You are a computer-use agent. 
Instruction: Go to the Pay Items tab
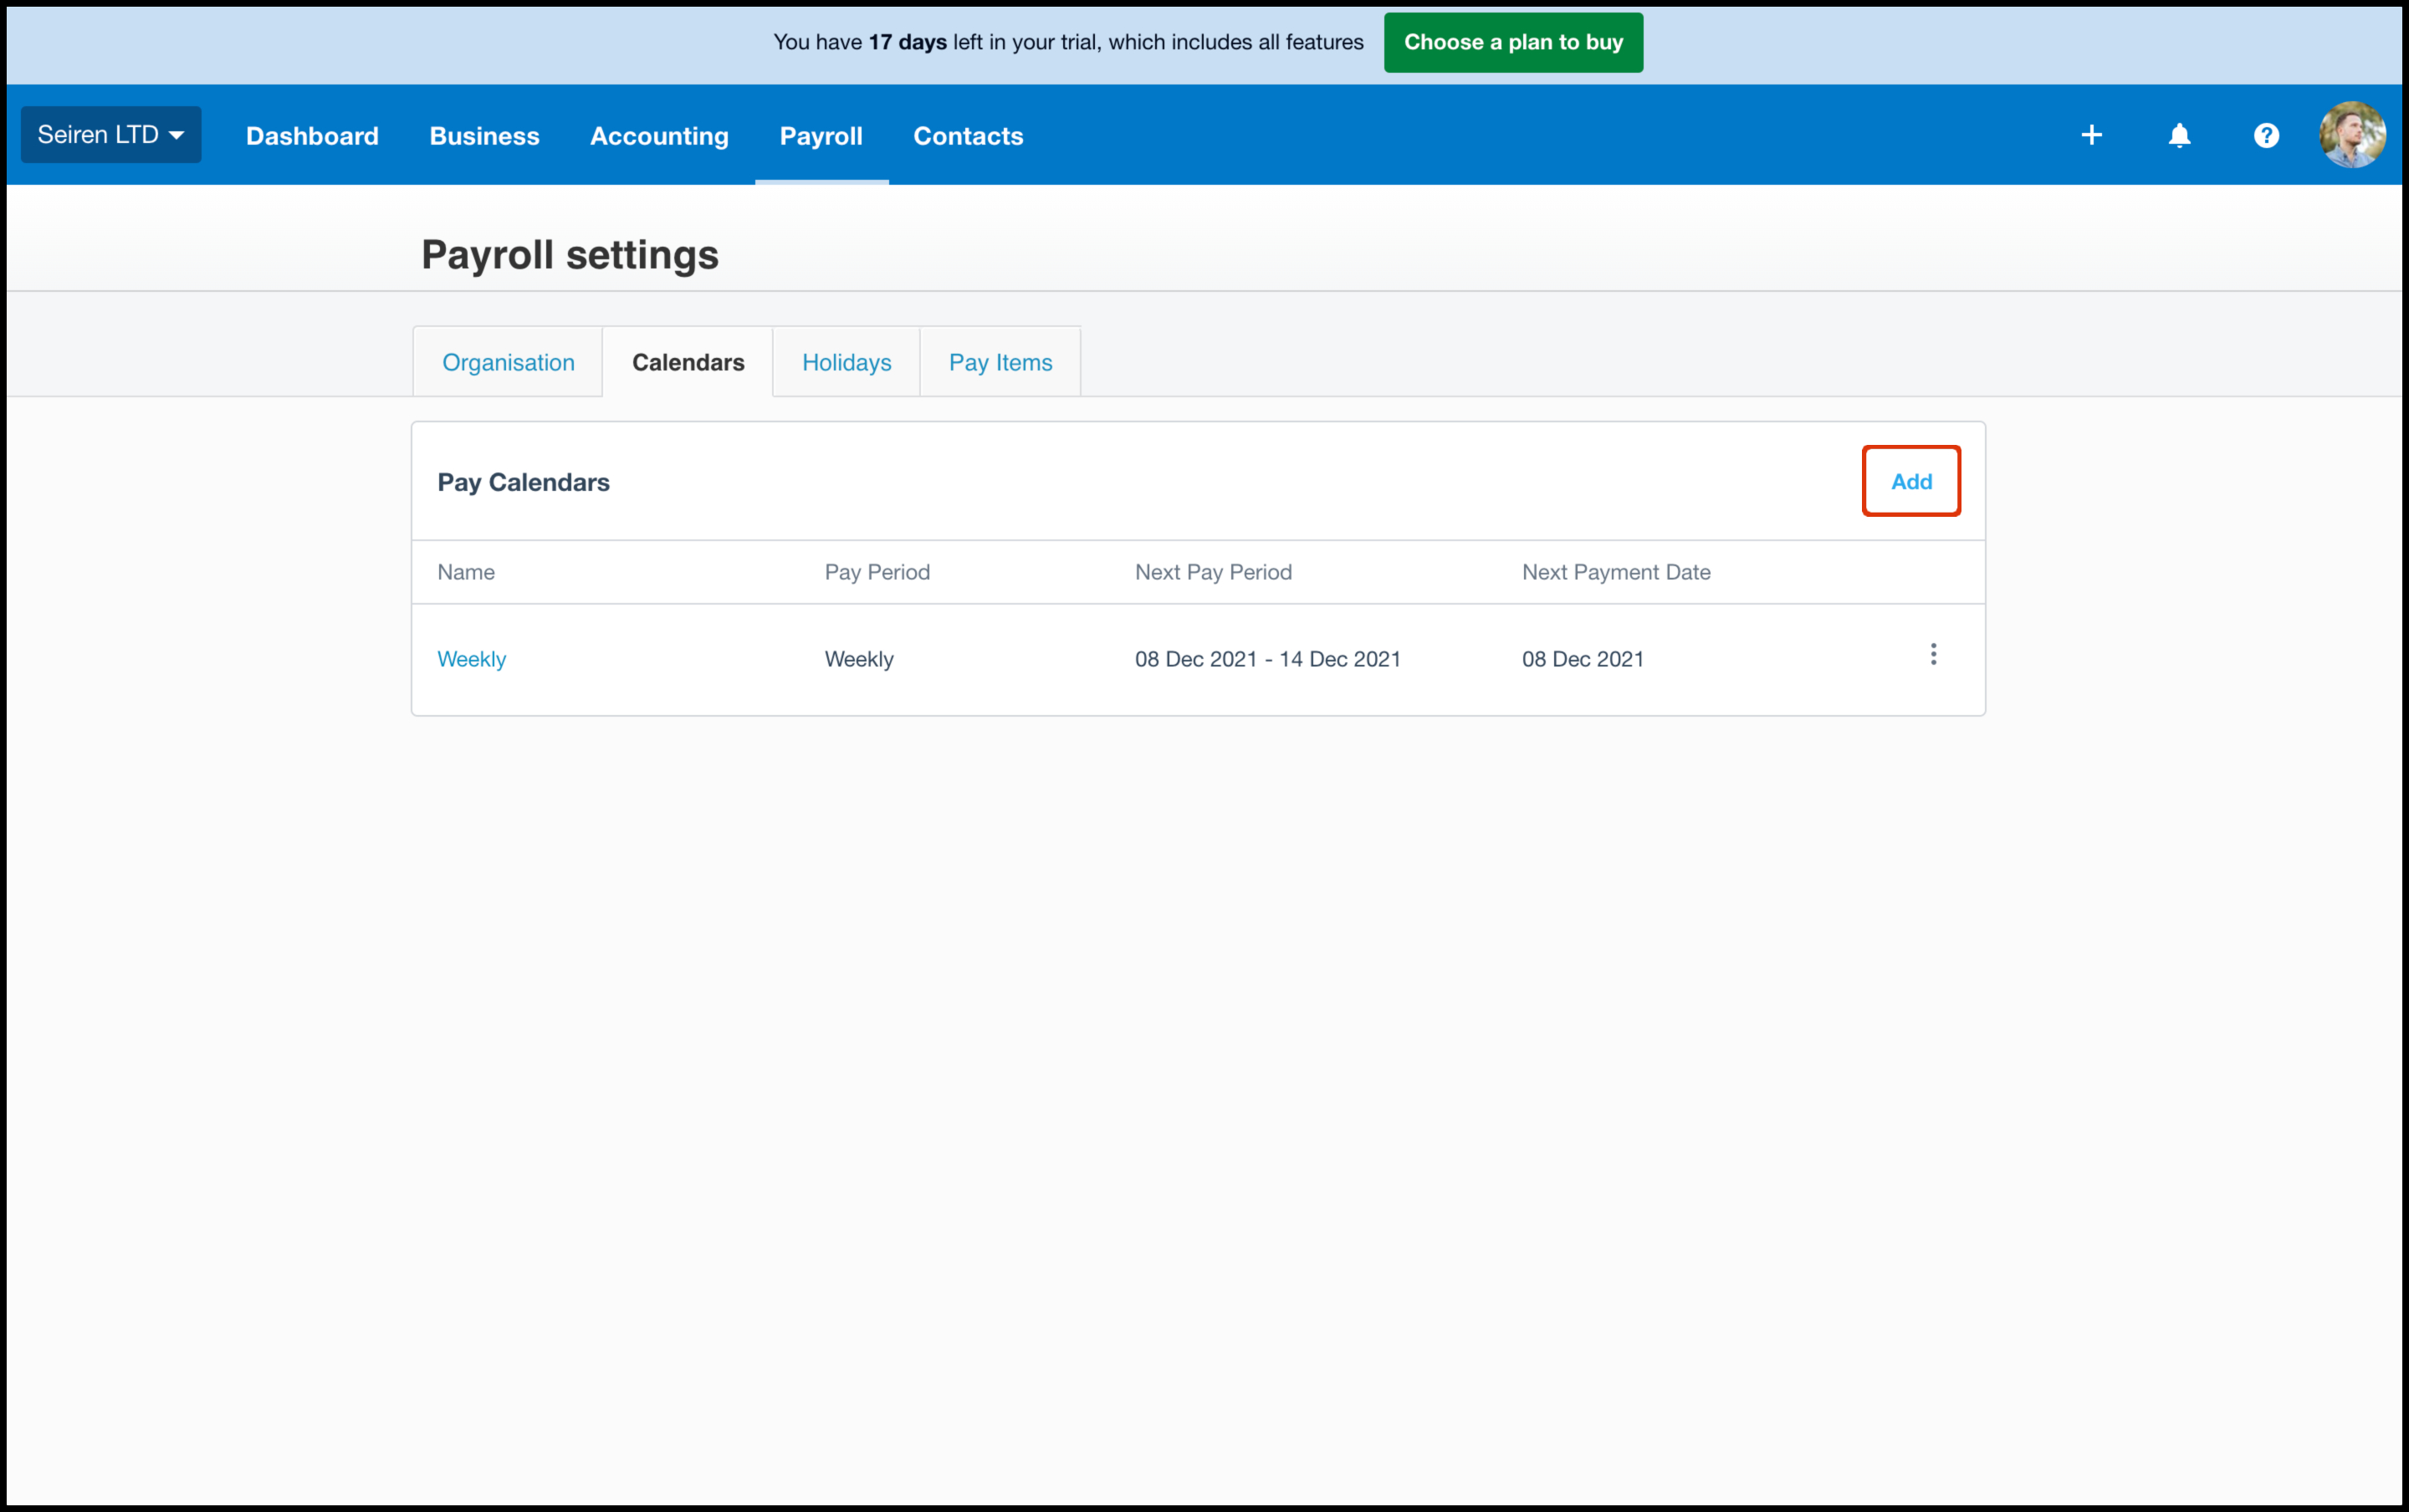tap(1000, 362)
